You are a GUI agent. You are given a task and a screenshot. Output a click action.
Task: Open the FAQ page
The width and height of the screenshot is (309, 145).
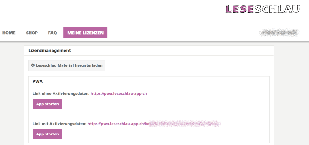53,33
